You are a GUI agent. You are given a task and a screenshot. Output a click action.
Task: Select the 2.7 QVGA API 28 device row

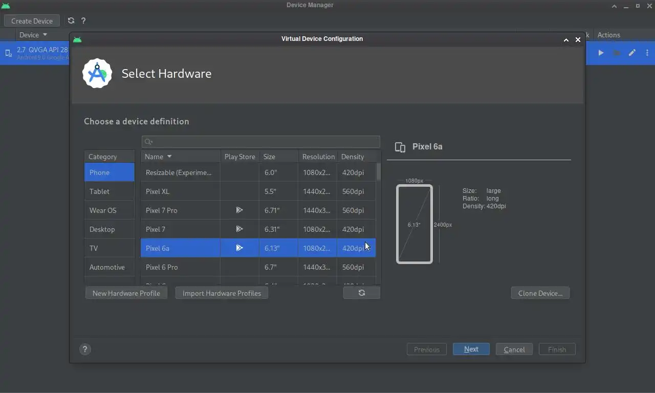click(x=35, y=53)
